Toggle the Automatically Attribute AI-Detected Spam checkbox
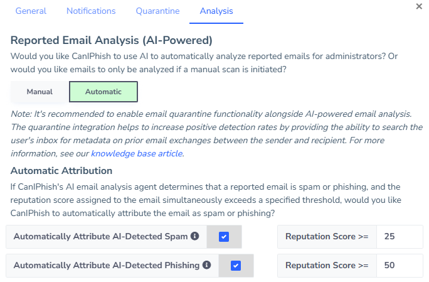 pyautogui.click(x=224, y=237)
